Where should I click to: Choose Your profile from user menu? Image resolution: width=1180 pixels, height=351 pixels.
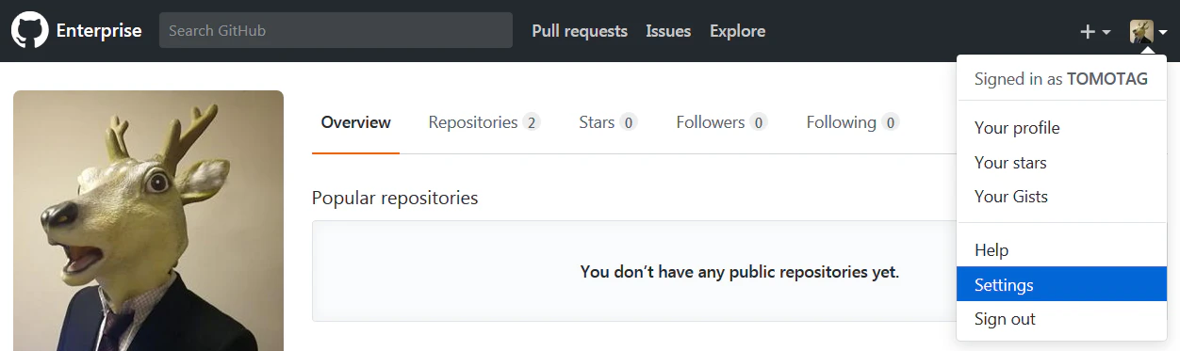click(1061, 128)
